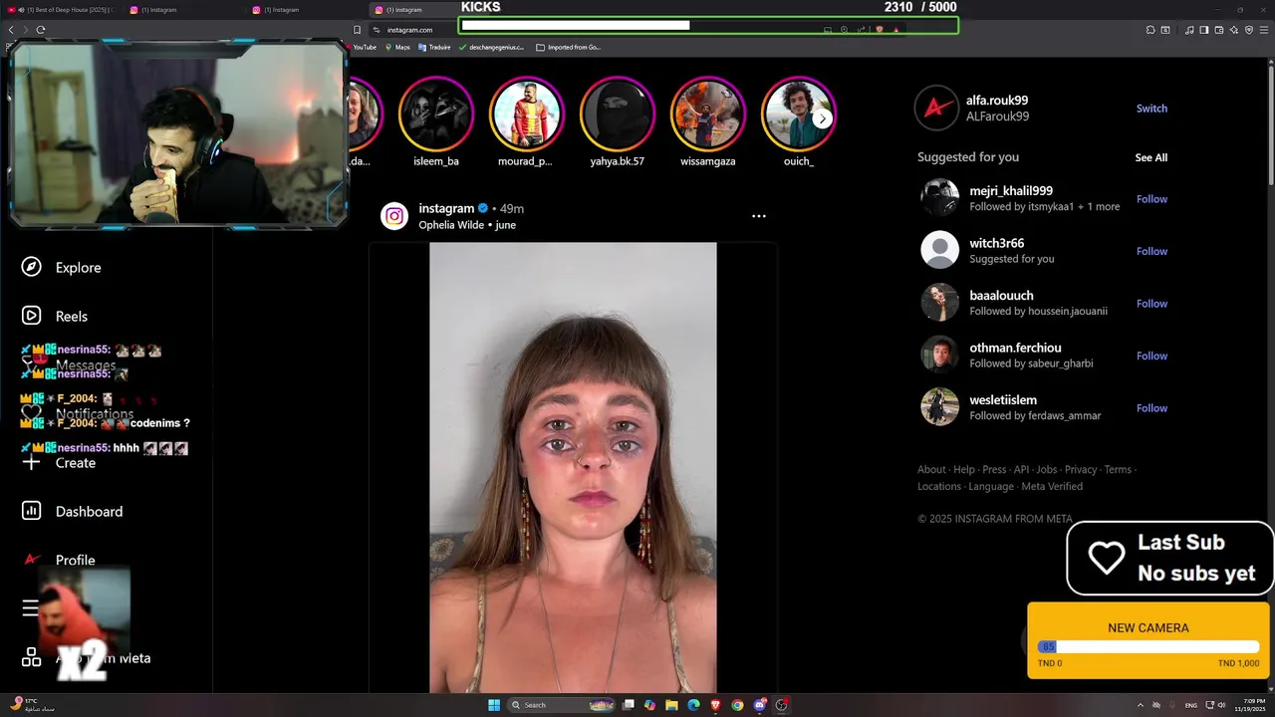Open File Explorer from the taskbar
The height and width of the screenshot is (717, 1275).
tap(672, 705)
